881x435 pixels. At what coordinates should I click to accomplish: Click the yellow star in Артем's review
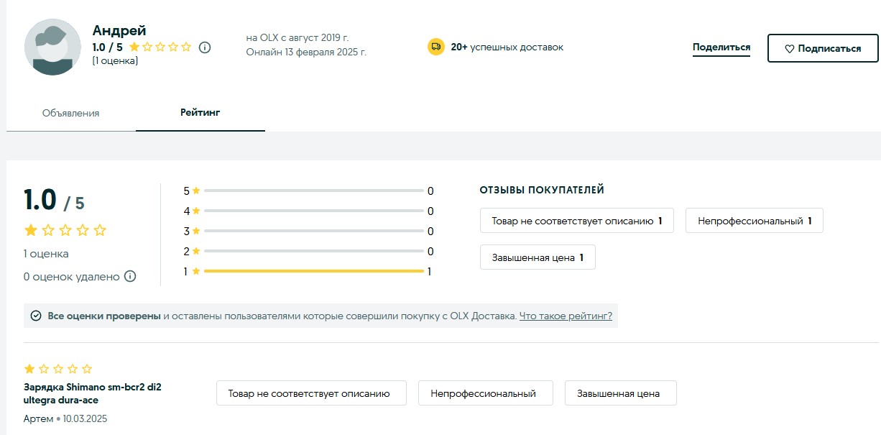(29, 369)
